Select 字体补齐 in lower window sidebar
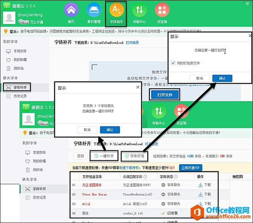The image size is (253, 223). [36, 189]
